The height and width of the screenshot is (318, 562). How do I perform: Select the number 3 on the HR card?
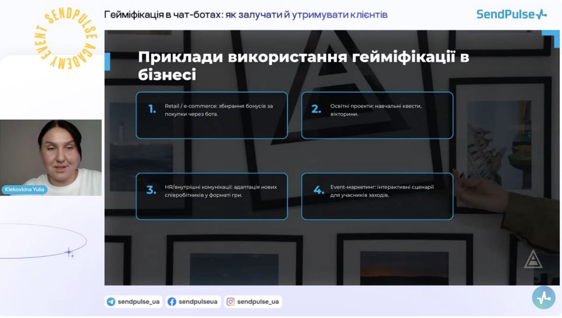point(151,190)
